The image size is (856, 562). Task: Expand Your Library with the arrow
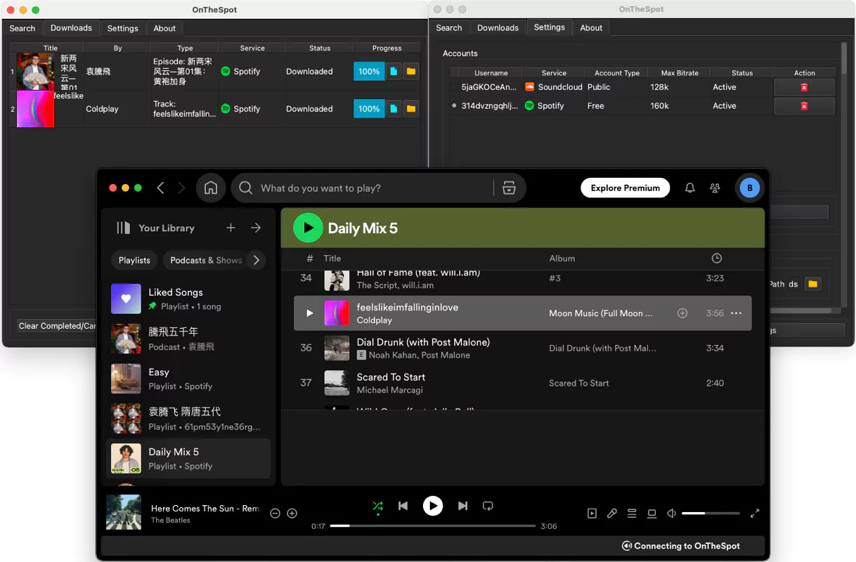point(255,228)
